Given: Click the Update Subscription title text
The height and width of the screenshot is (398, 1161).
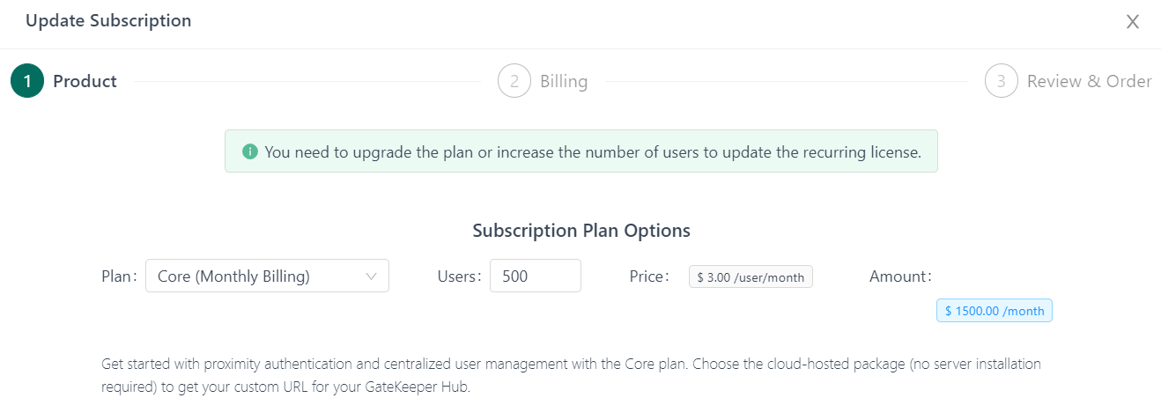Looking at the screenshot, I should pyautogui.click(x=108, y=21).
